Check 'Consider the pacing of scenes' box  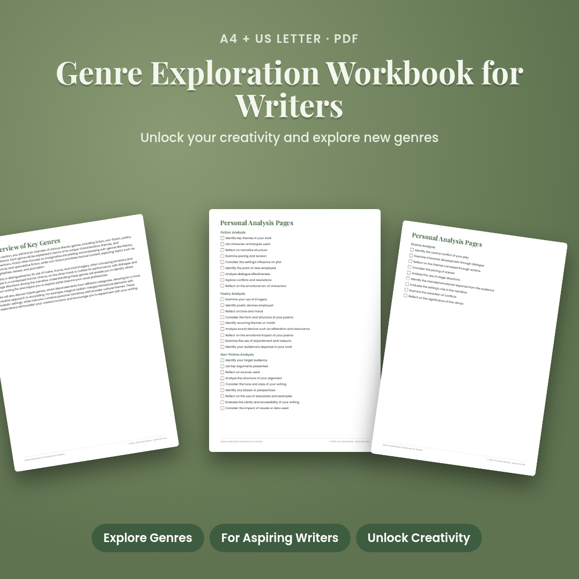click(410, 267)
